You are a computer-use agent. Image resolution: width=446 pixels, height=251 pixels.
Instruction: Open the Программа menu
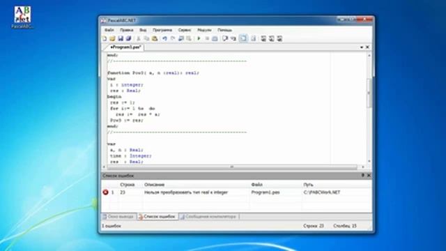(162, 30)
